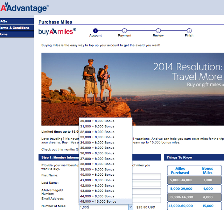224x210 pixels.
Task: Choose 43,000 + 8,000 Bonus option
Action: click(x=106, y=191)
